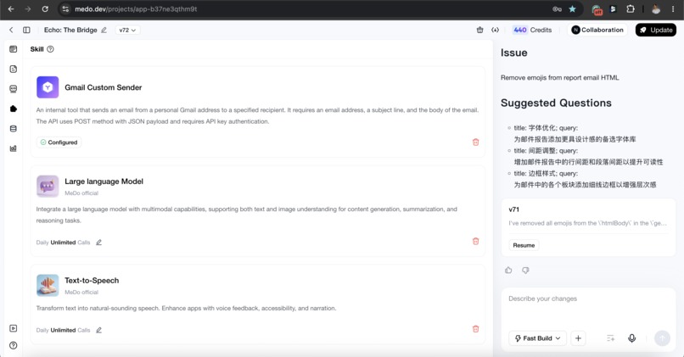
Task: Open the v72 version dropdown
Action: click(127, 30)
